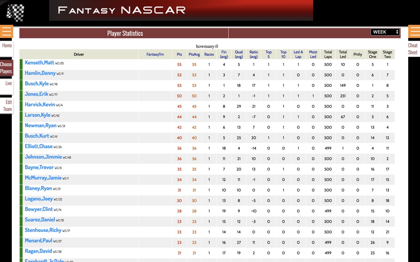Open driver Larson,Kyle profile
Image resolution: width=420 pixels, height=262 pixels.
[x=37, y=115]
